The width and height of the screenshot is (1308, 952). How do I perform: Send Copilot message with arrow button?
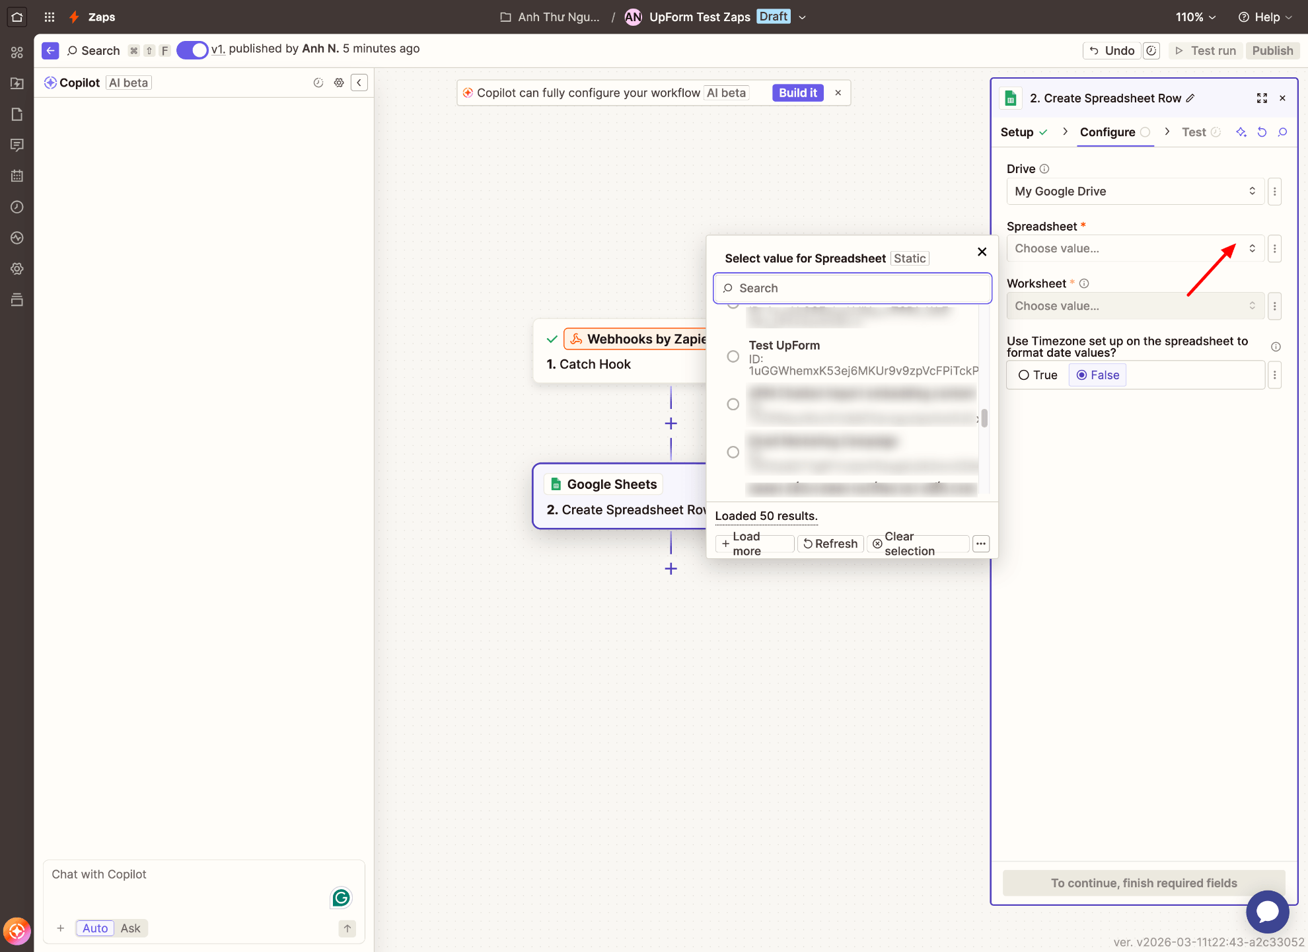point(347,928)
